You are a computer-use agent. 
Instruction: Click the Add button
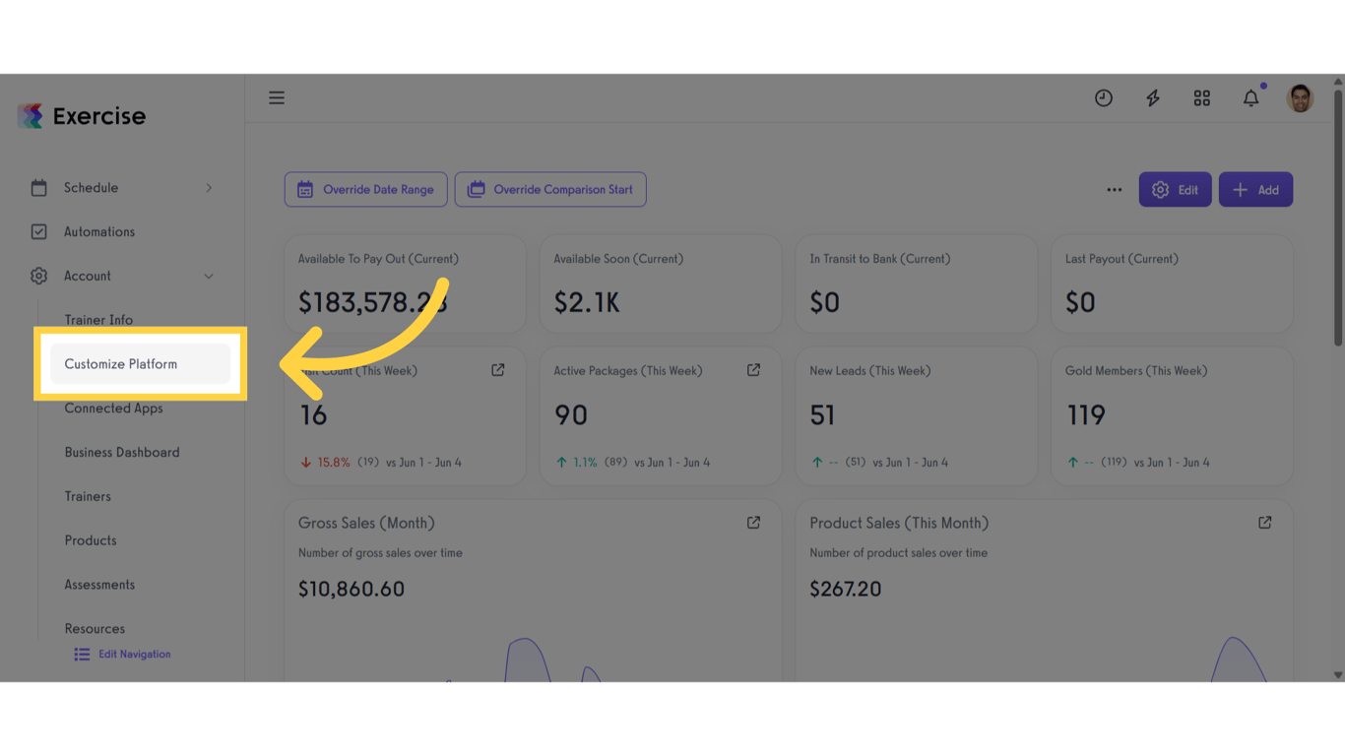click(1255, 189)
